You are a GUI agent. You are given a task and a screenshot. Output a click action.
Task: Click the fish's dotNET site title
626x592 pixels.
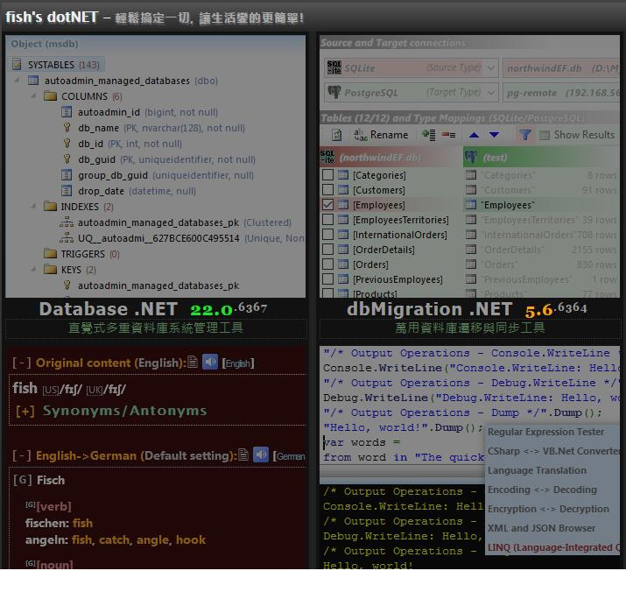pyautogui.click(x=52, y=18)
